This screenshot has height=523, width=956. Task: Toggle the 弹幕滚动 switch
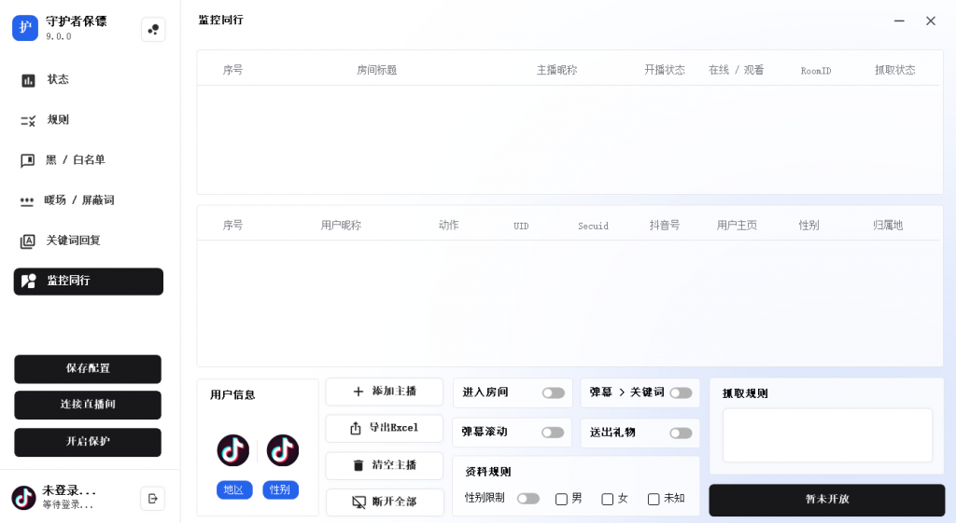coord(553,433)
